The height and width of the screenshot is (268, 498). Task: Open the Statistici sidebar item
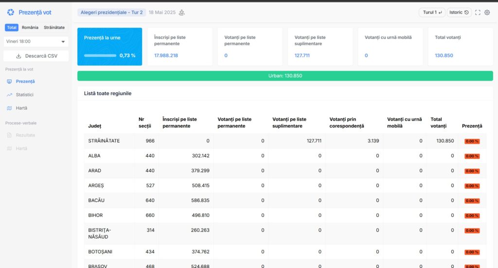click(x=24, y=95)
